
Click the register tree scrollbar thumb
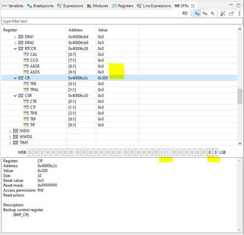(240, 96)
